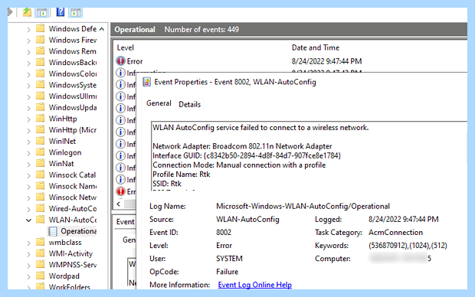This screenshot has width=475, height=297.
Task: Select the Error event row at 9:47:44 PM
Action: coord(291,61)
